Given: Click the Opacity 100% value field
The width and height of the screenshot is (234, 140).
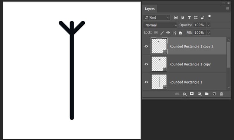Looking at the screenshot, I should [x=200, y=25].
